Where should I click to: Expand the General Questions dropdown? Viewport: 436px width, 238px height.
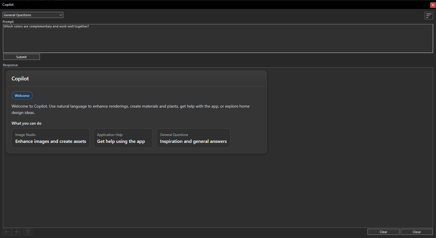point(33,15)
